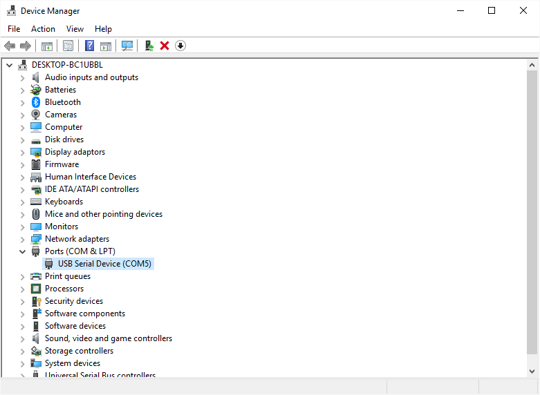Collapse the DESKTOP-BC1UBBL root node
Image resolution: width=540 pixels, height=395 pixels.
point(9,65)
